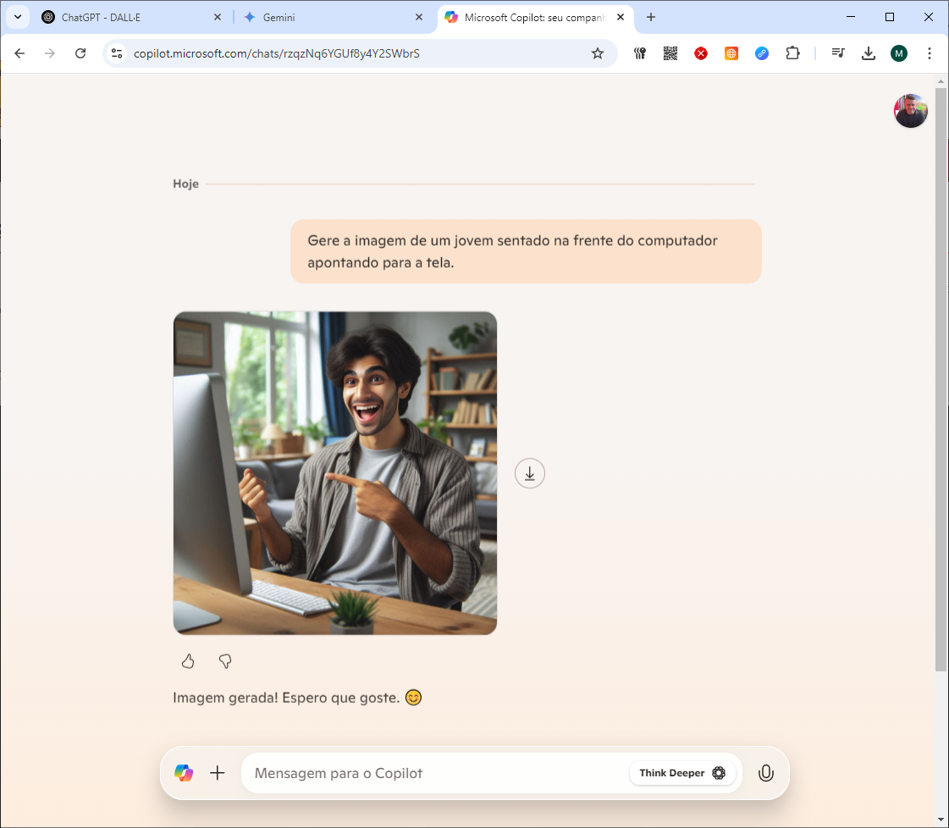The height and width of the screenshot is (828, 949).
Task: Open the generated image of young man
Action: tap(334, 473)
